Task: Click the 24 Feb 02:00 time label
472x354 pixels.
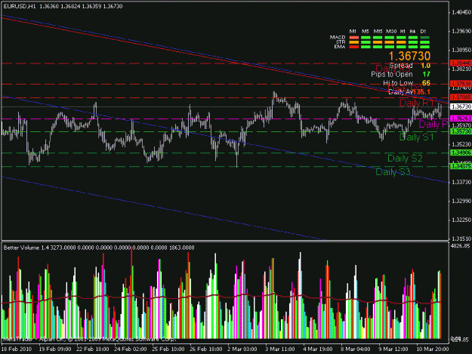Action: tap(131, 349)
